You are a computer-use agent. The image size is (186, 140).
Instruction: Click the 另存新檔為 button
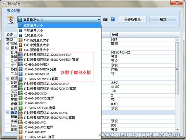click(x=133, y=20)
